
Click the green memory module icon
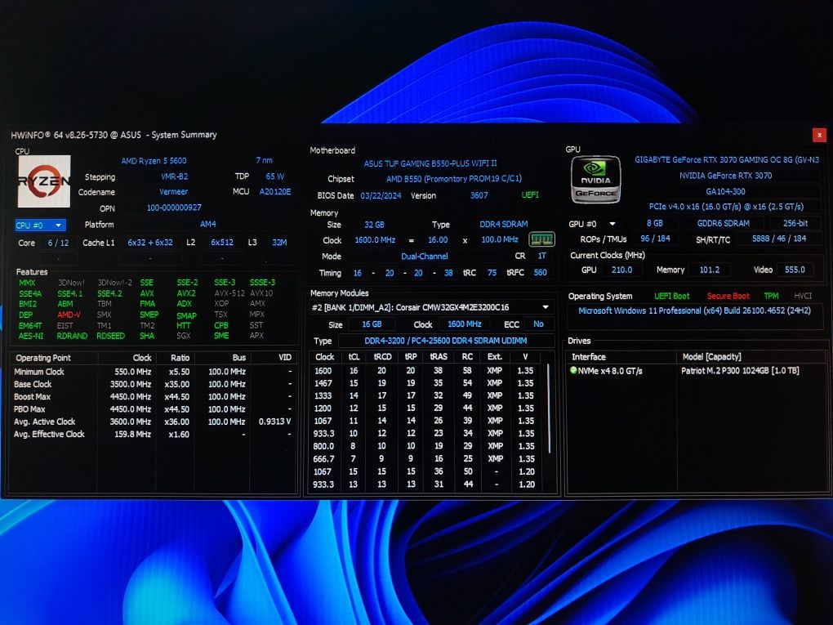(542, 239)
